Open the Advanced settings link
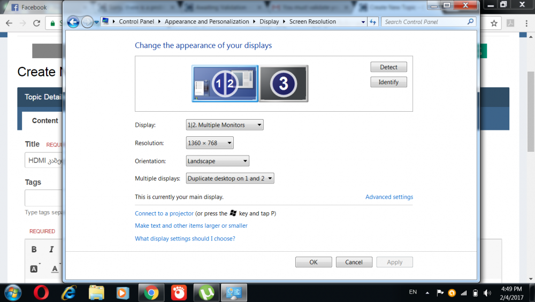 pos(389,197)
